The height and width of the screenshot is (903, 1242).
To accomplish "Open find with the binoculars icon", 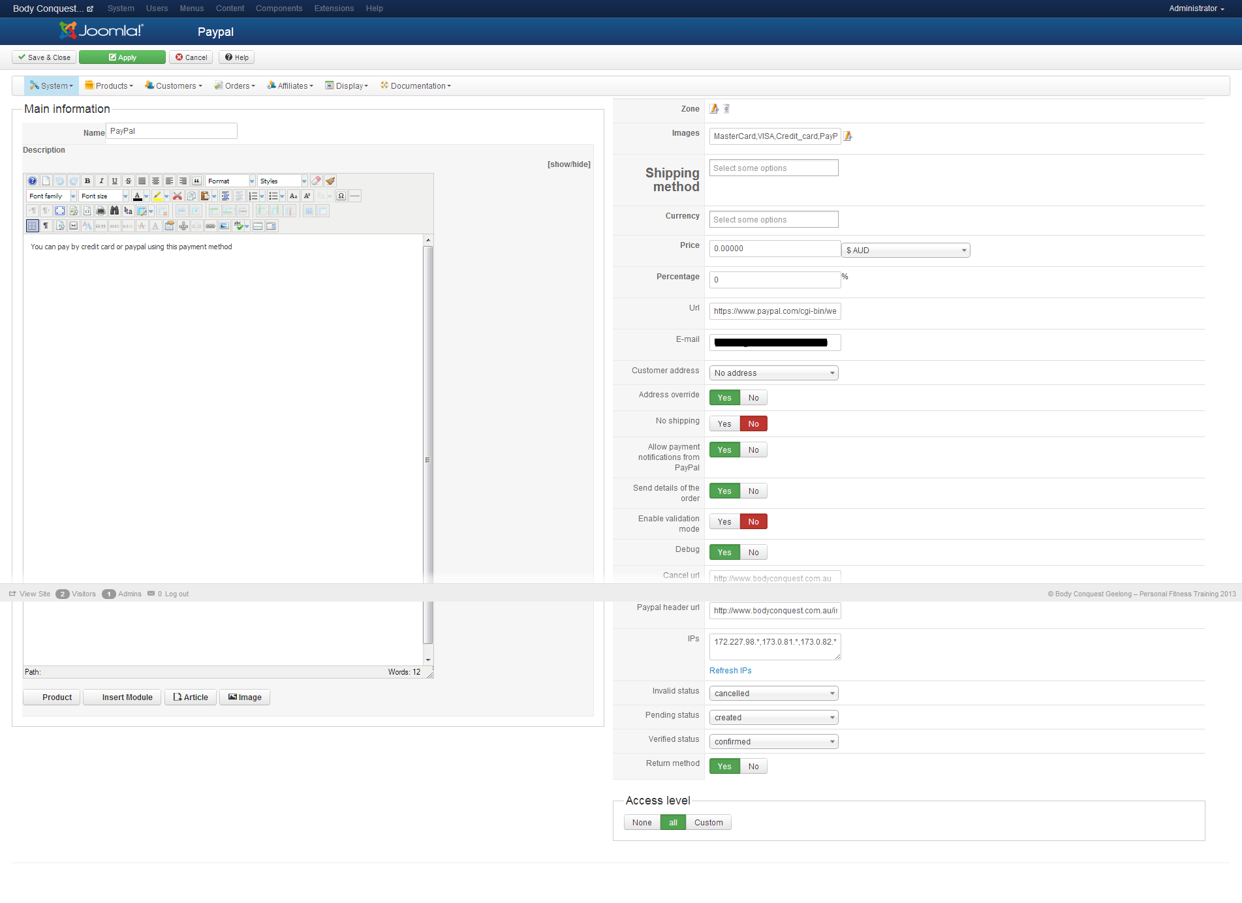I will click(114, 211).
